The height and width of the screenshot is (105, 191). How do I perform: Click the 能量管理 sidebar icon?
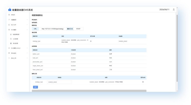click(9, 20)
